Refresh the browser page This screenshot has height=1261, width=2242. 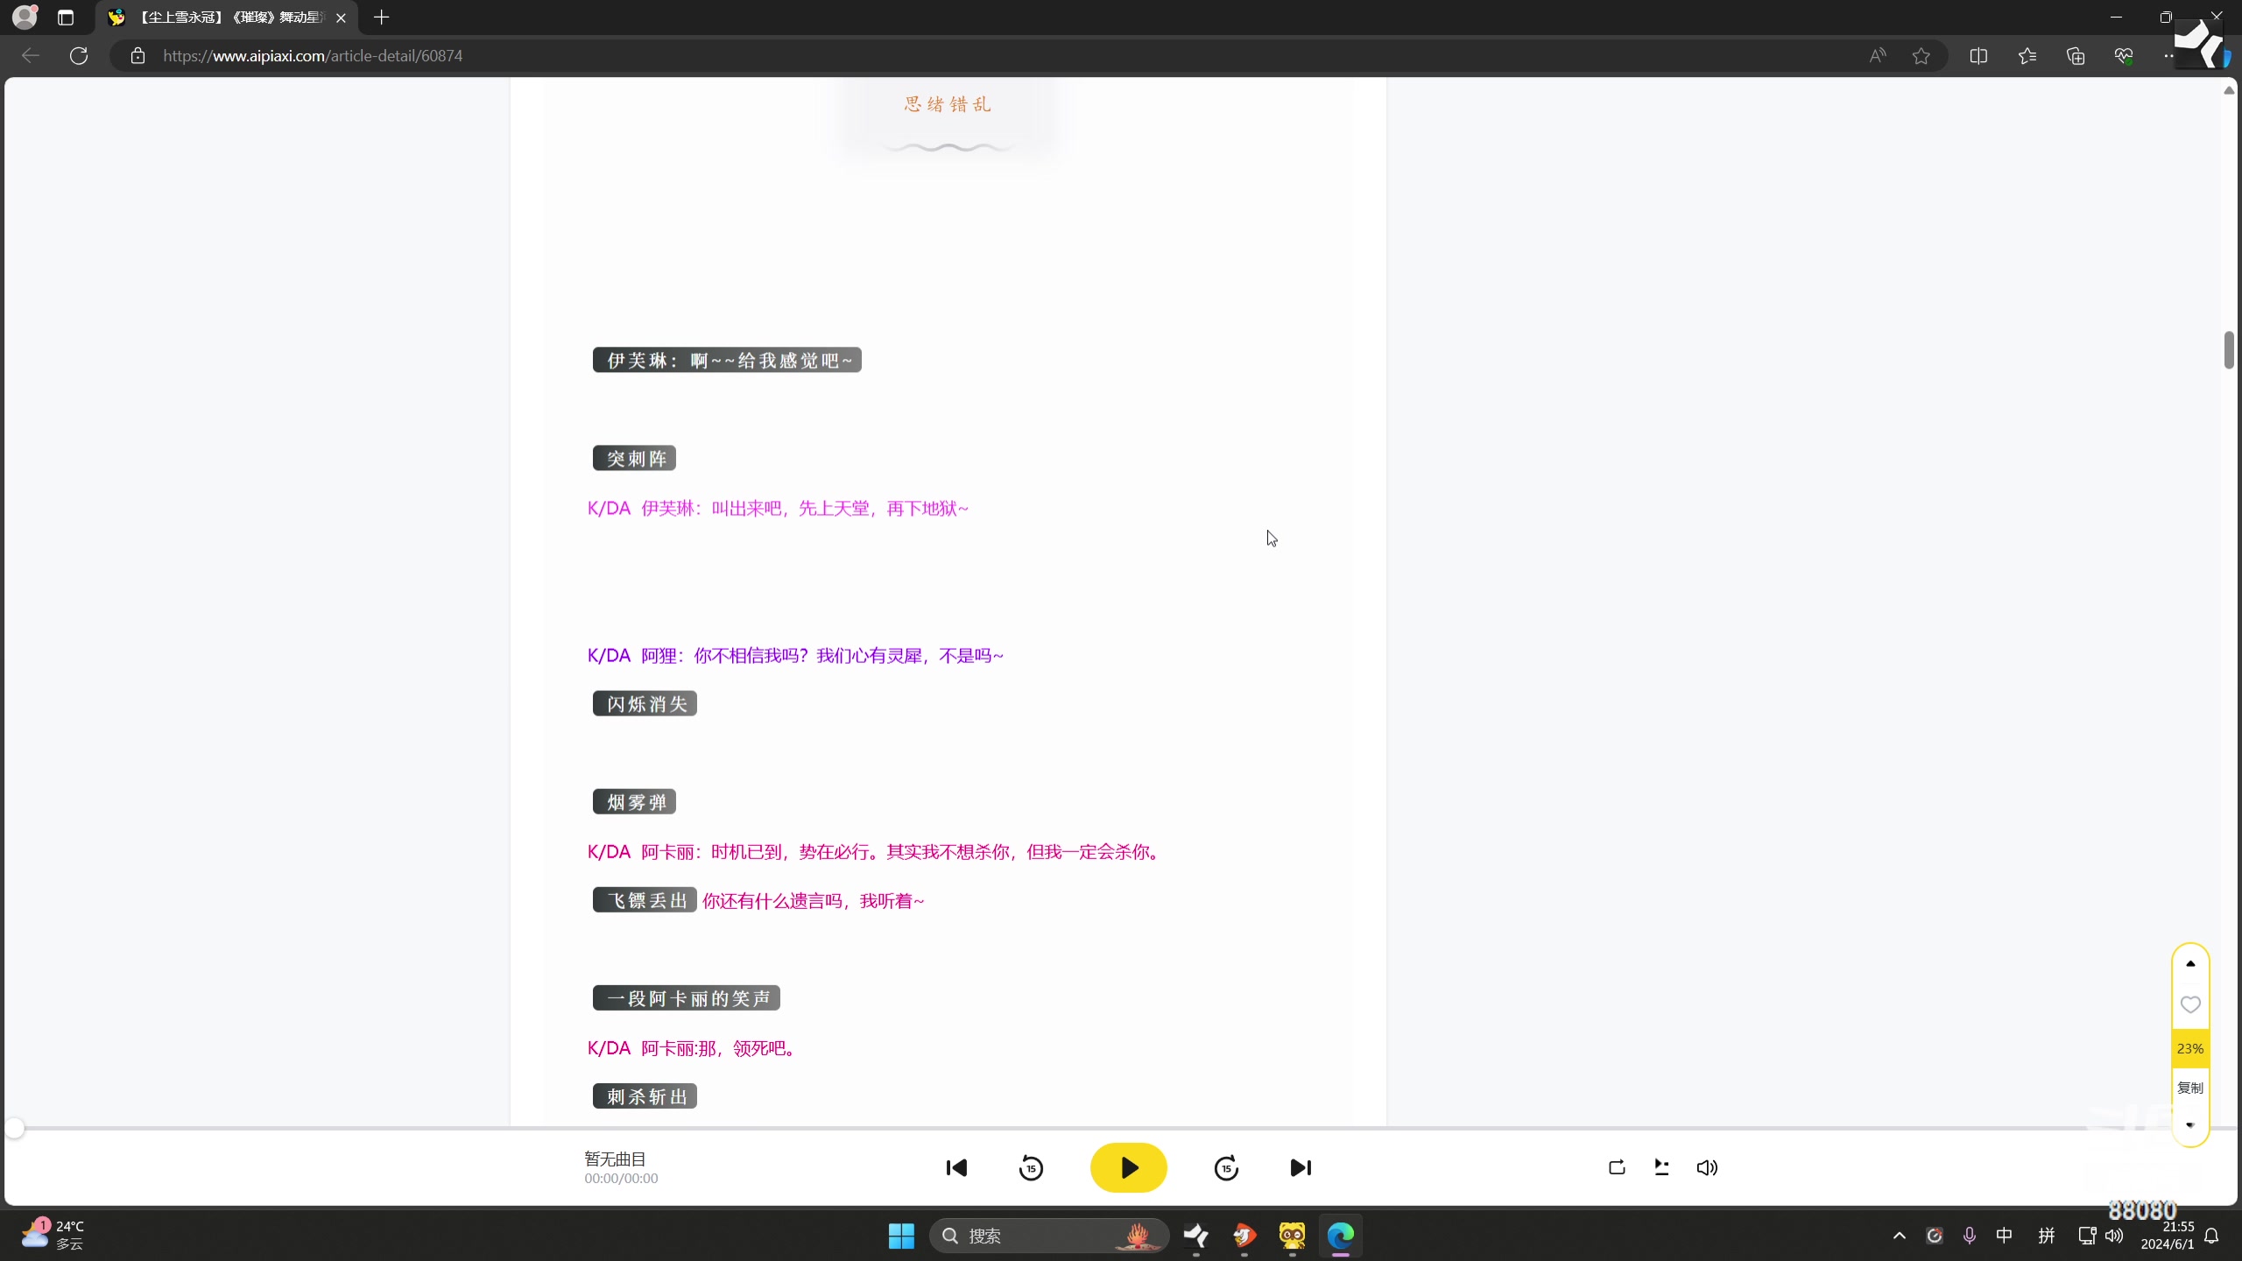point(79,56)
